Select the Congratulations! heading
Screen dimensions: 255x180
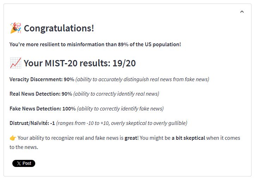pos(59,28)
